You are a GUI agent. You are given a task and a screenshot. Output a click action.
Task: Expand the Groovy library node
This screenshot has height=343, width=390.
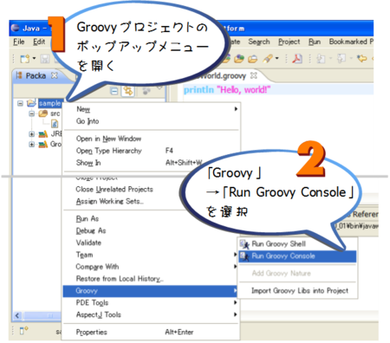(x=31, y=144)
